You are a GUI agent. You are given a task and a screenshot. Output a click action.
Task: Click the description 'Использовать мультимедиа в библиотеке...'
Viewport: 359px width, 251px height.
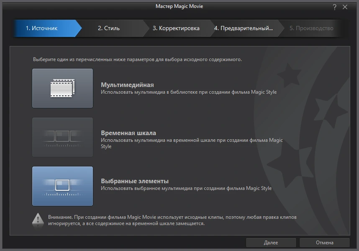coord(189,92)
